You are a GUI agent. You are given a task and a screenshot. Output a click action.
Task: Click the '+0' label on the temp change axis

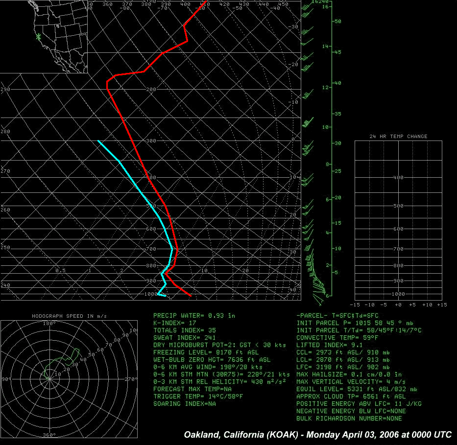pyautogui.click(x=398, y=304)
